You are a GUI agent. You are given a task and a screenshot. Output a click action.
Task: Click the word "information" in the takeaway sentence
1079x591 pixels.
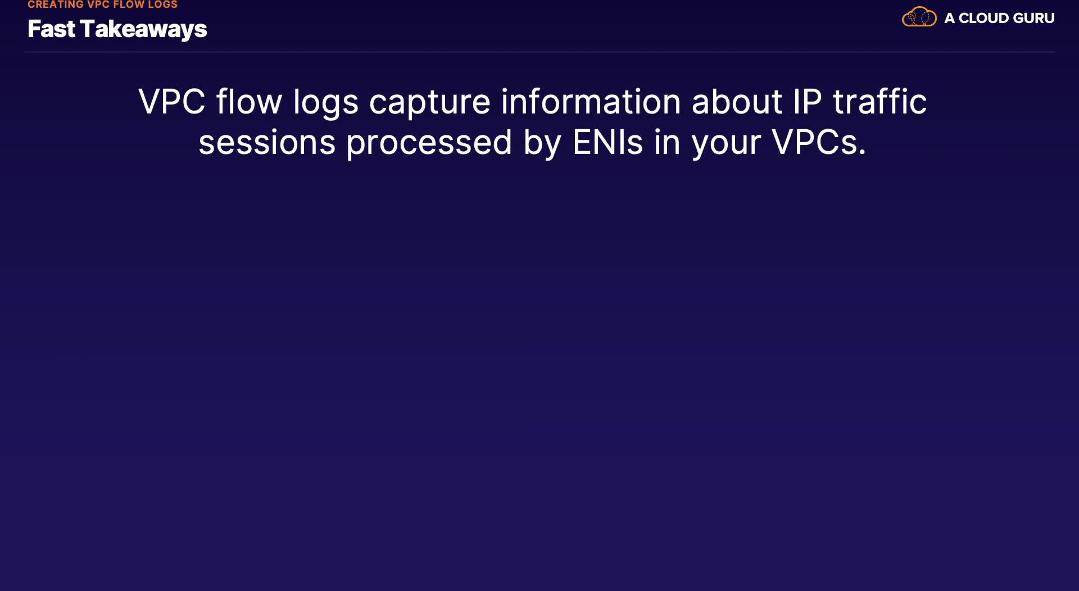point(591,102)
